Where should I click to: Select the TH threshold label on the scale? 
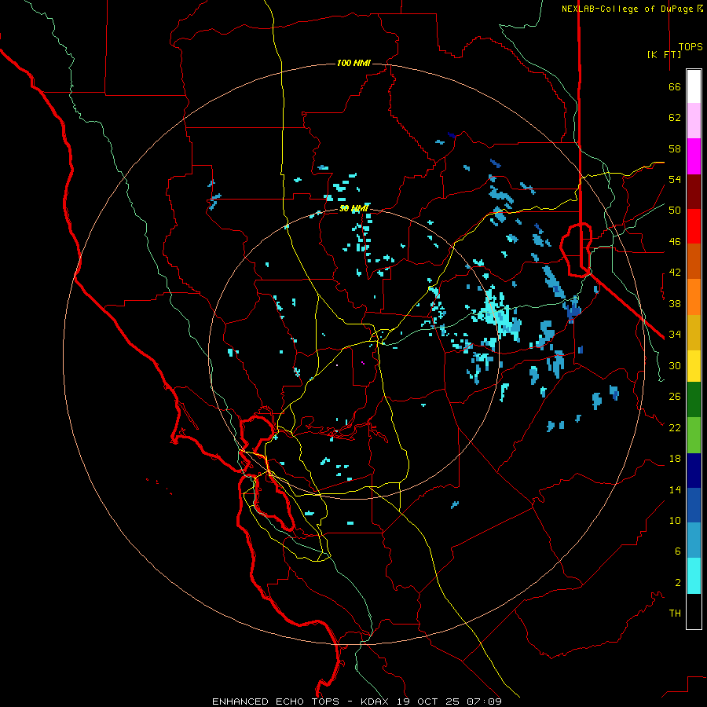pos(675,613)
